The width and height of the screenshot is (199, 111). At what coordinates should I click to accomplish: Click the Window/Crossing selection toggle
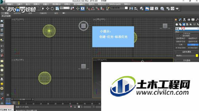click(x=42, y=9)
